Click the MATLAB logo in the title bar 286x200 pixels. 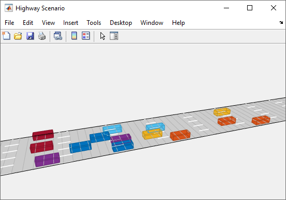tap(9, 8)
